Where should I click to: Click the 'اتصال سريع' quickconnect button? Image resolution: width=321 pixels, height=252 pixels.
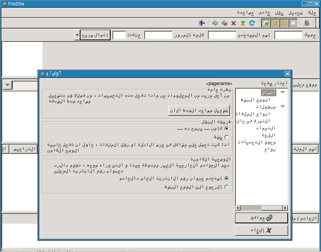pos(95,35)
